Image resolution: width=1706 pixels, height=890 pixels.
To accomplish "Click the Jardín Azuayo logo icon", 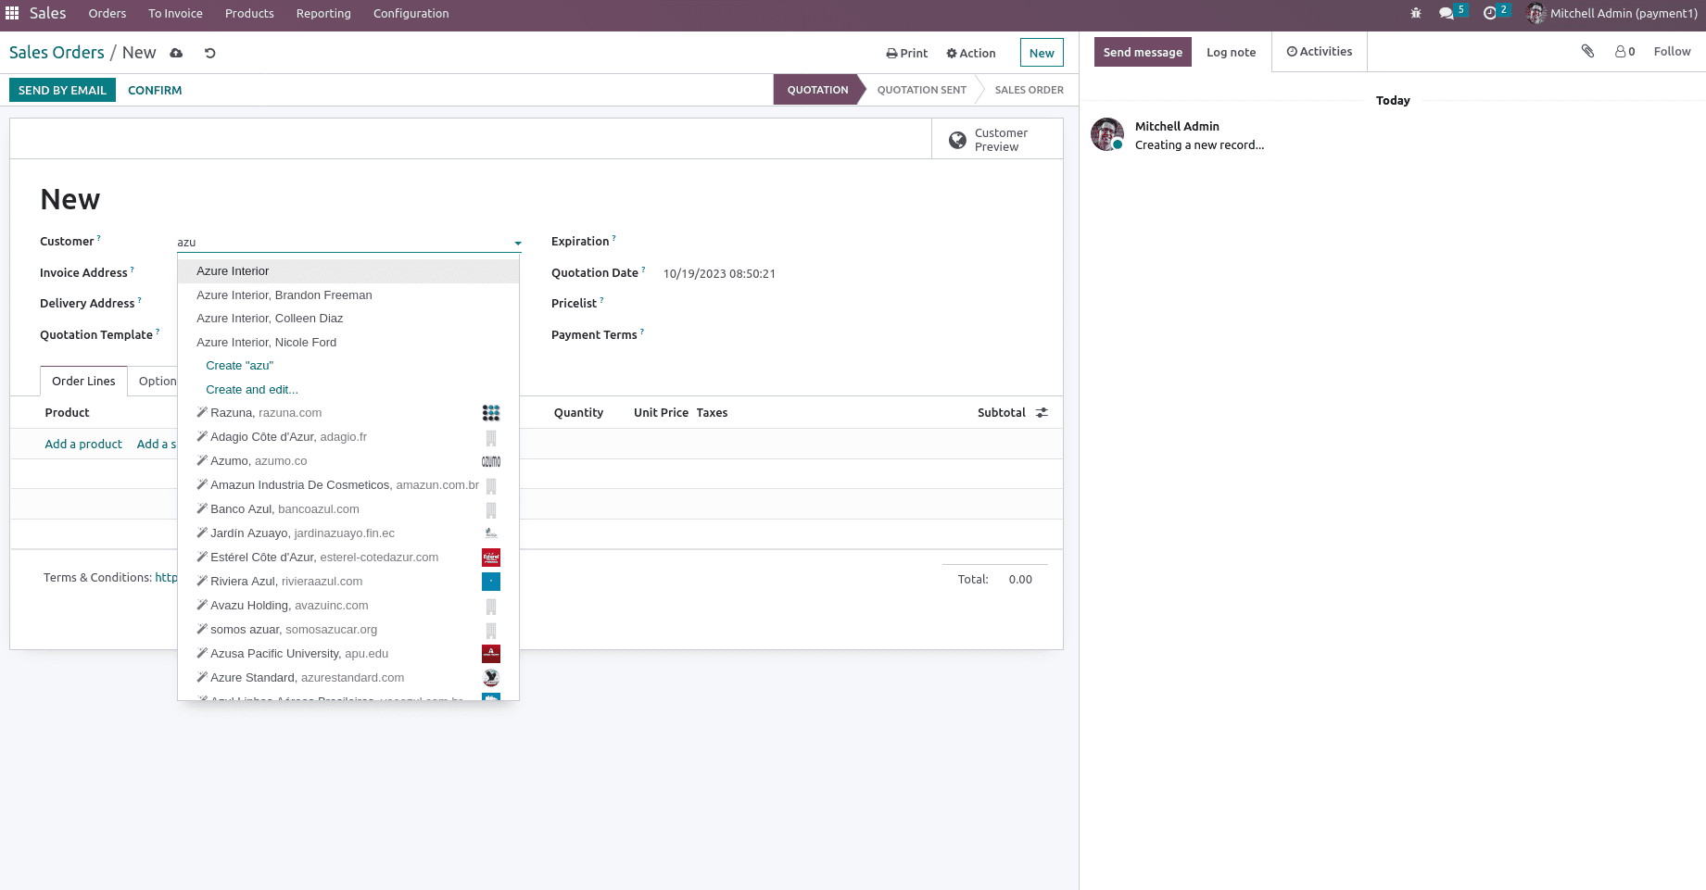I will pyautogui.click(x=491, y=533).
